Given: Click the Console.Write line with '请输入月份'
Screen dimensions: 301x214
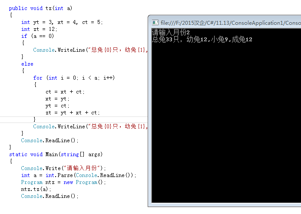Looking at the screenshot, I should tap(63, 168).
